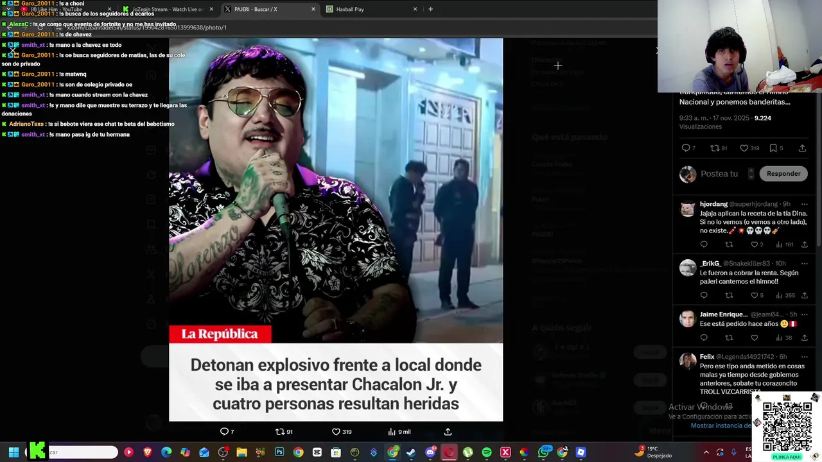This screenshot has width=822, height=462.
Task: Like Jaime Enrique's reply
Action: point(754,338)
